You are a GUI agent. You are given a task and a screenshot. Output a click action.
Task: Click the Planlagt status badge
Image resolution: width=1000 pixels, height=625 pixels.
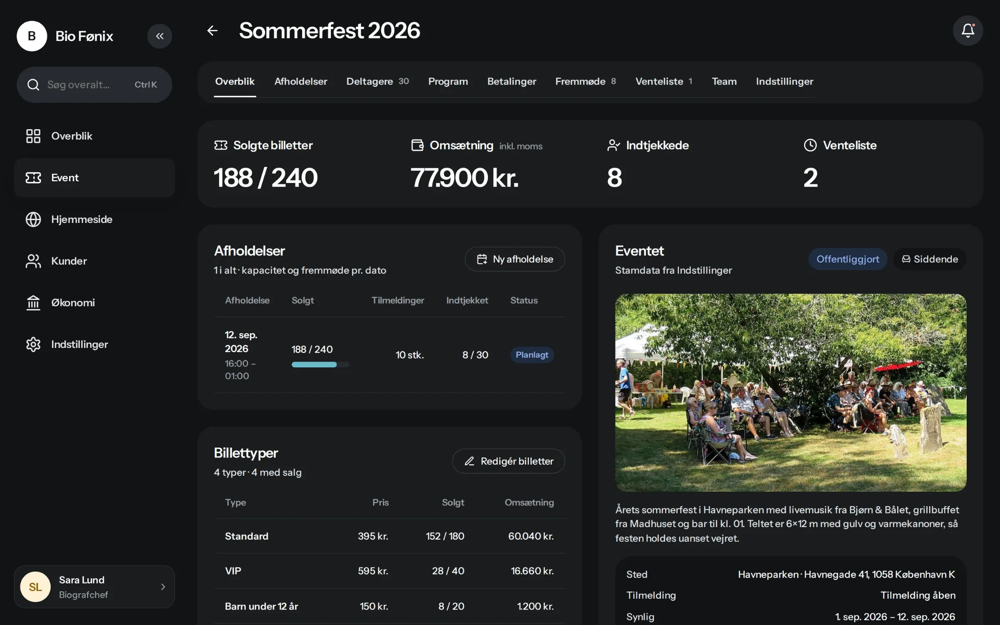pyautogui.click(x=532, y=355)
